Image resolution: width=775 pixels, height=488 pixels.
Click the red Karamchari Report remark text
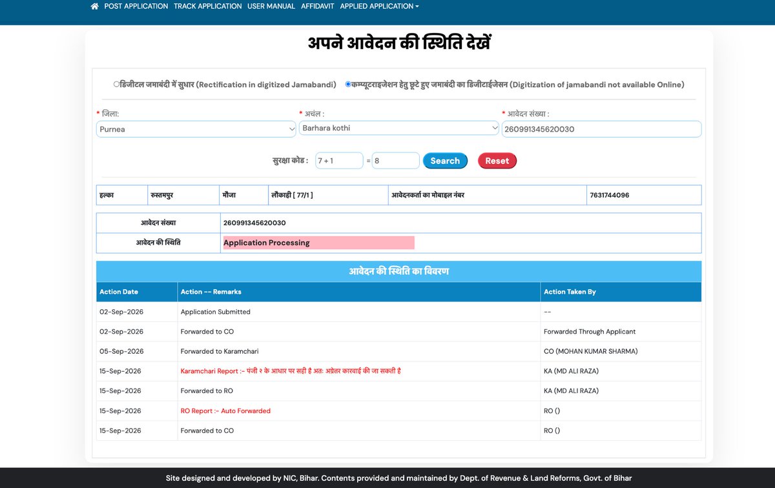pos(291,371)
